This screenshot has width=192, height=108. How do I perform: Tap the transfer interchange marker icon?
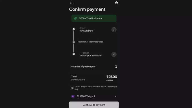coord(74,42)
